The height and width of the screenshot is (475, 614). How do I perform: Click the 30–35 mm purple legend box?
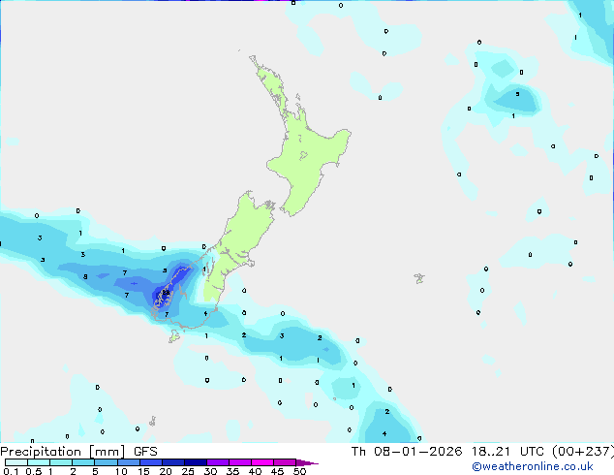click(217, 462)
